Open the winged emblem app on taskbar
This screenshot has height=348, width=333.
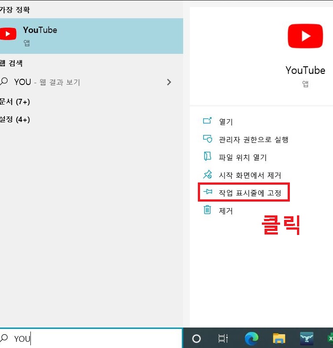307,339
